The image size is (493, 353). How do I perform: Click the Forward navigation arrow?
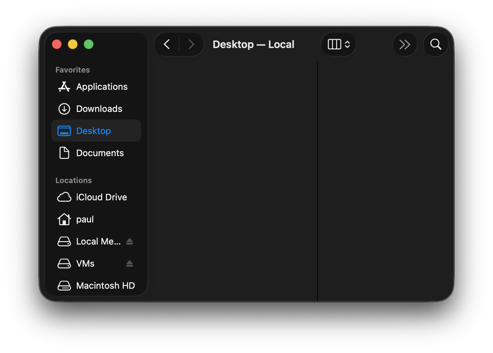(191, 44)
